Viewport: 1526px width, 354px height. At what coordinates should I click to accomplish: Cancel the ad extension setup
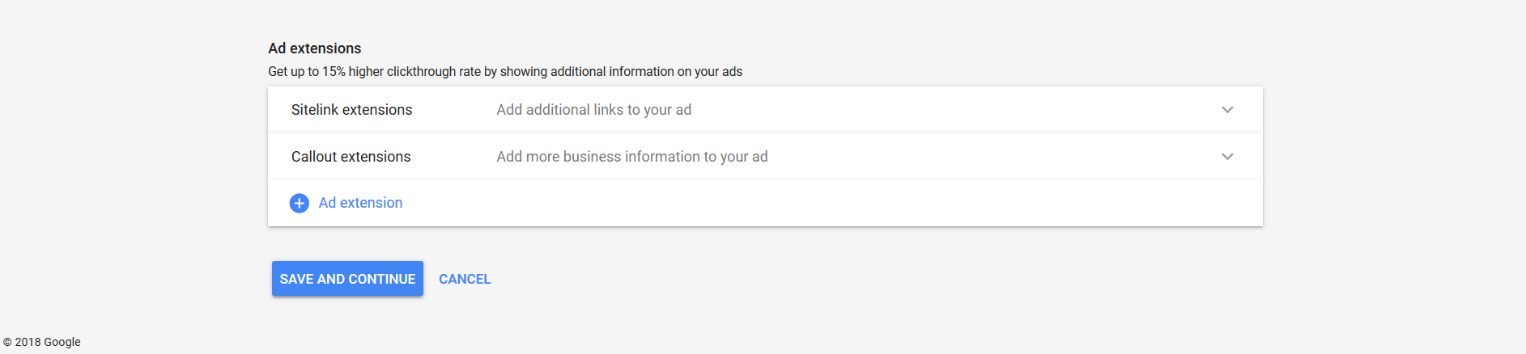[465, 279]
